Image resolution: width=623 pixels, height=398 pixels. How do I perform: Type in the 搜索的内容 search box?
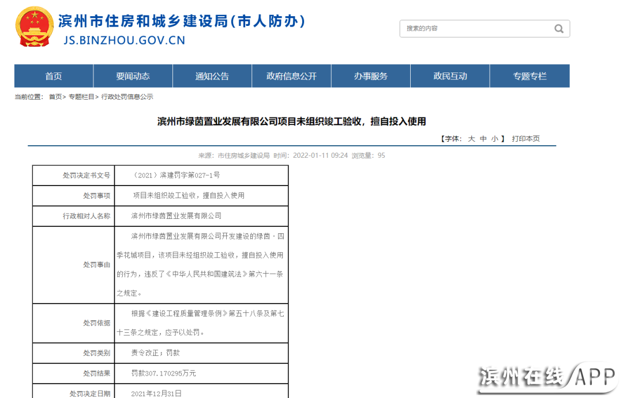pyautogui.click(x=476, y=29)
